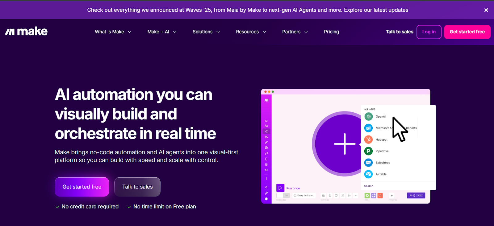Open scenario settings gear in Controls
This screenshot has height=226, width=494.
pos(330,196)
